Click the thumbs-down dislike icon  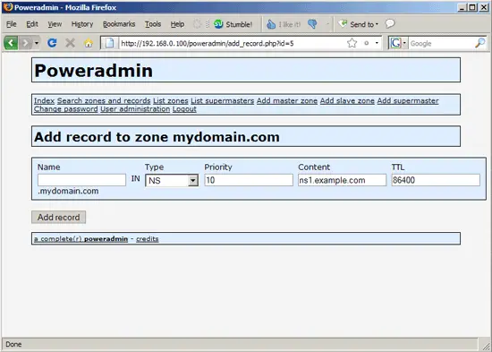312,24
